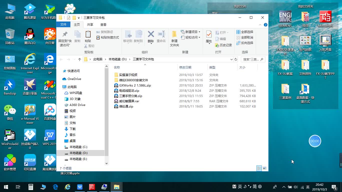The height and width of the screenshot is (192, 342).
Task: Click the Tencent QQ (腾讯QQ) desktop icon
Action: click(x=30, y=36)
